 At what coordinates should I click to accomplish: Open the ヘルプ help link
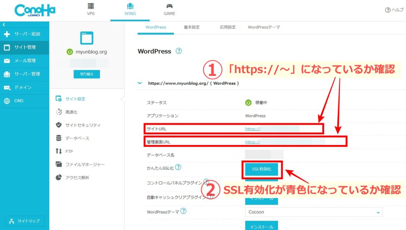click(394, 10)
